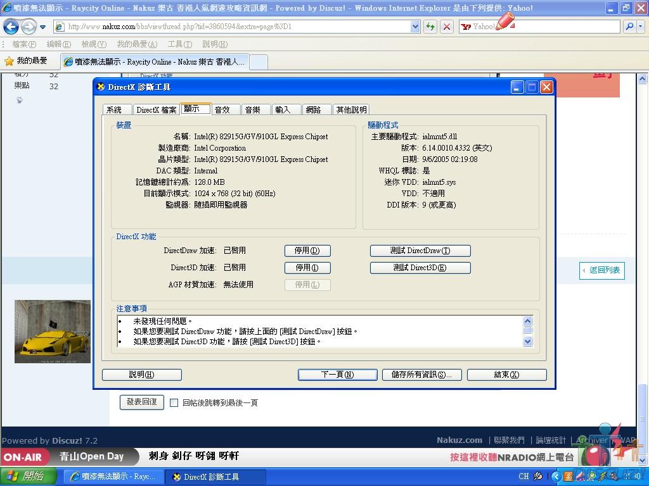The image size is (649, 486).
Task: Open the recent pages dropdown beside forward button
Action: coord(42,27)
